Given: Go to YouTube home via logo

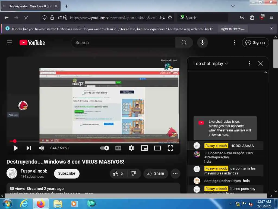Looking at the screenshot, I should pos(32,43).
